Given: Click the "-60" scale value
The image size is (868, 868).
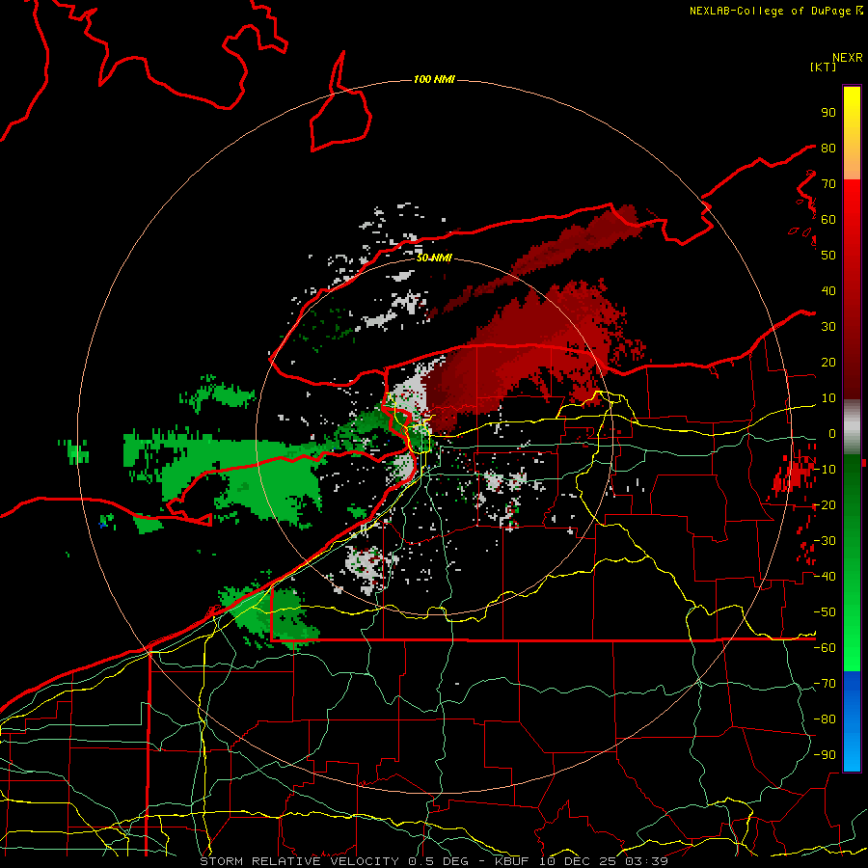Looking at the screenshot, I should click(825, 648).
